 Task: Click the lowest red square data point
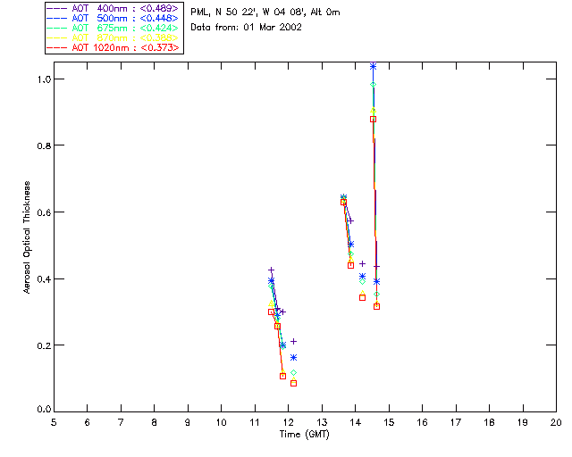click(x=294, y=384)
